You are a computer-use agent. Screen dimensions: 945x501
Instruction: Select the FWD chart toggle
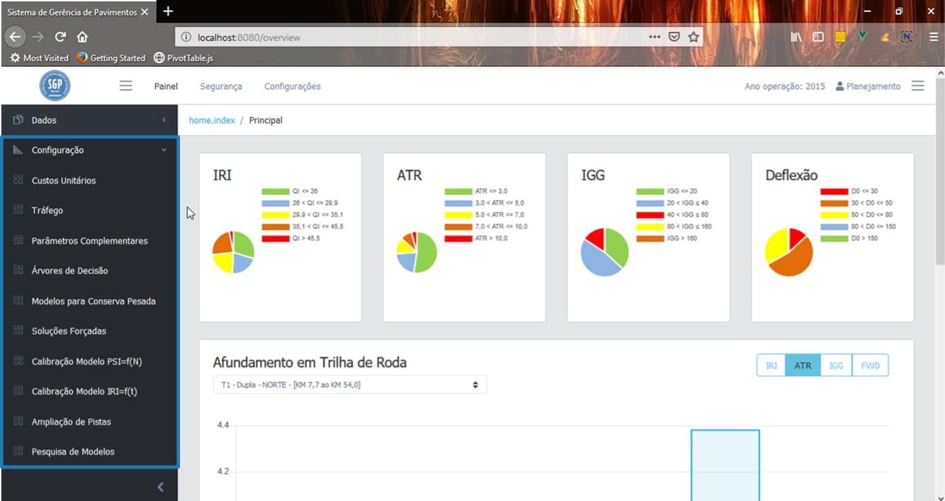point(870,365)
